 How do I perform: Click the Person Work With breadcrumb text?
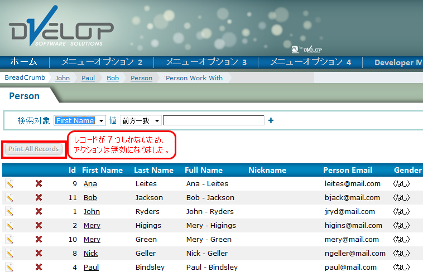click(x=194, y=78)
